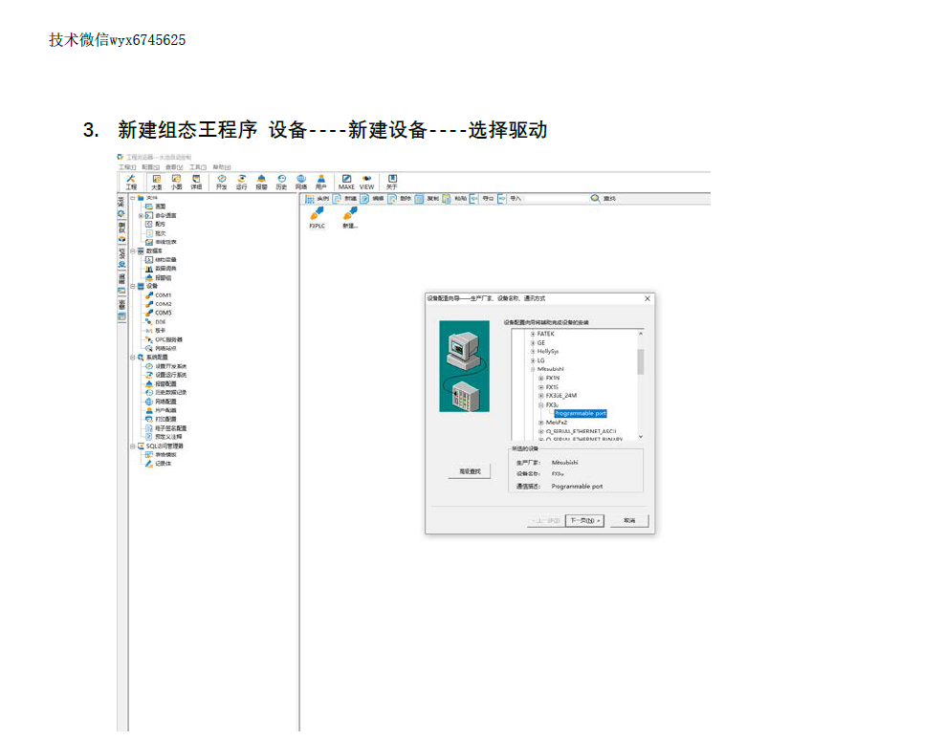Switch to 大图 large icon view

(x=156, y=179)
